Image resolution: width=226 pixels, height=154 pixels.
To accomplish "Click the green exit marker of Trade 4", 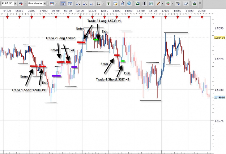I will (123, 61).
